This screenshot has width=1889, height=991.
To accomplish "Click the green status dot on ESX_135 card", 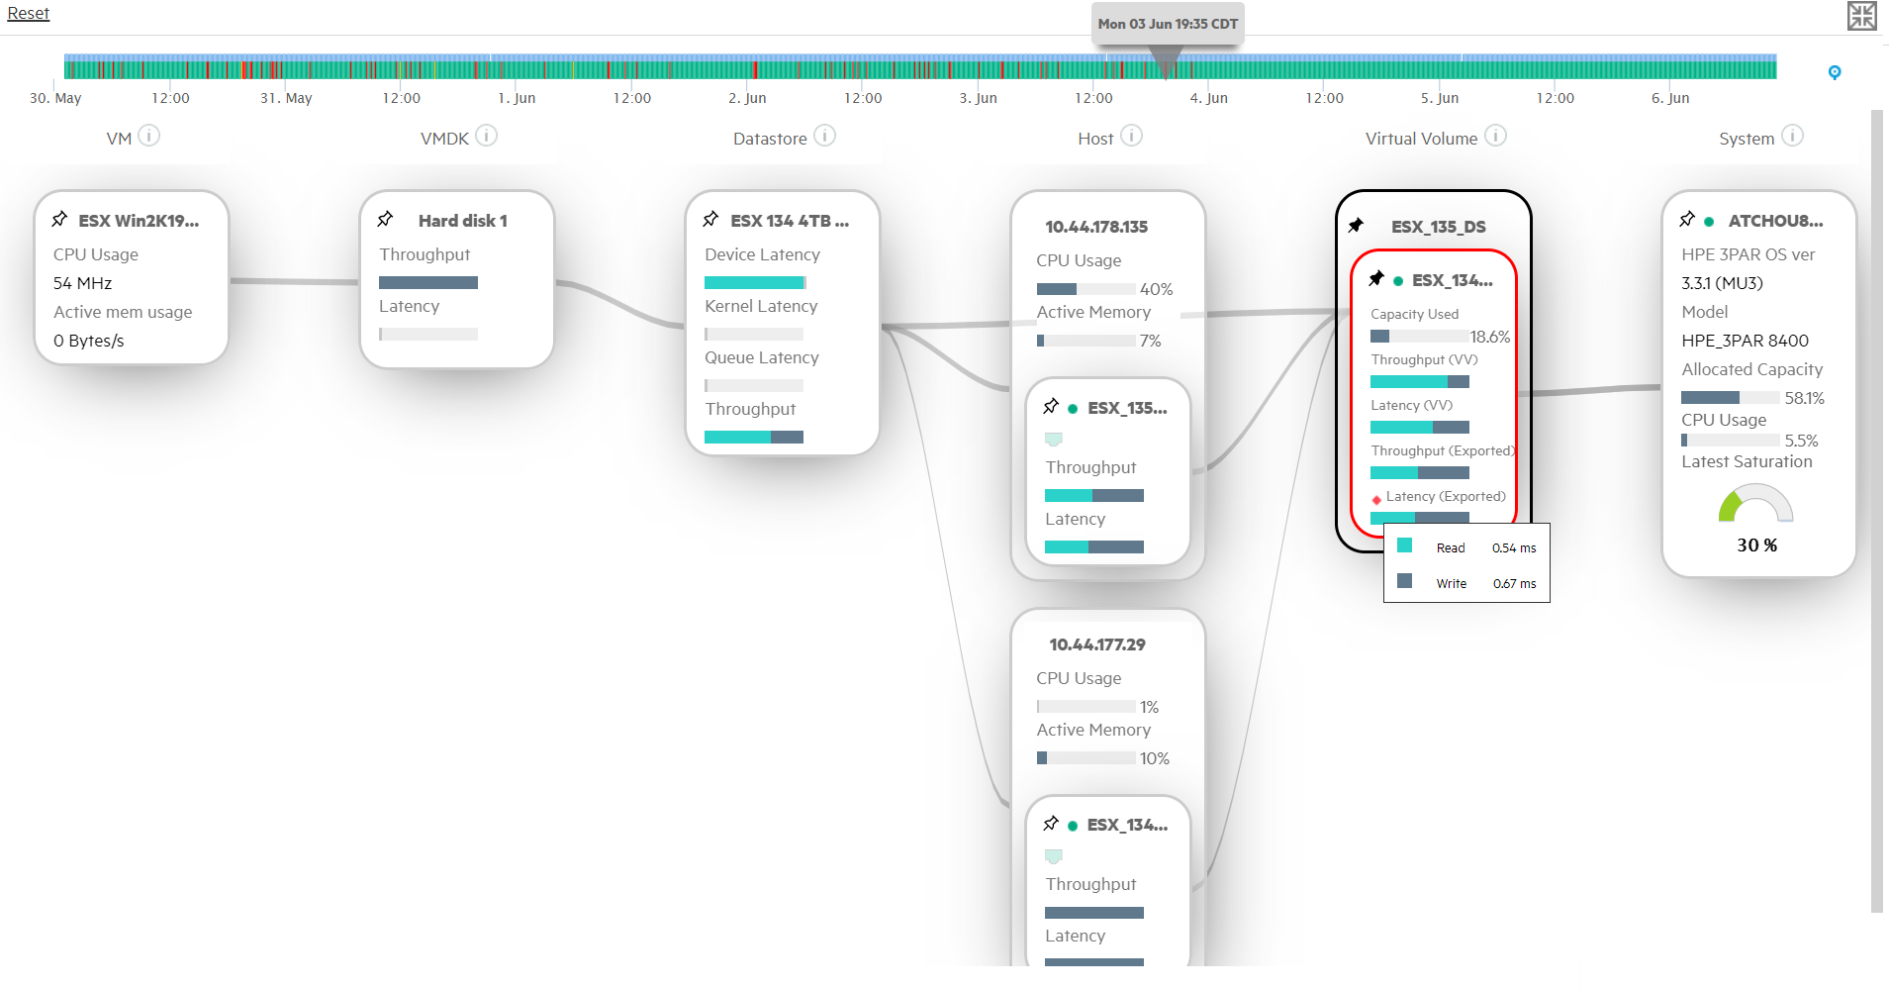I will [x=1073, y=409].
